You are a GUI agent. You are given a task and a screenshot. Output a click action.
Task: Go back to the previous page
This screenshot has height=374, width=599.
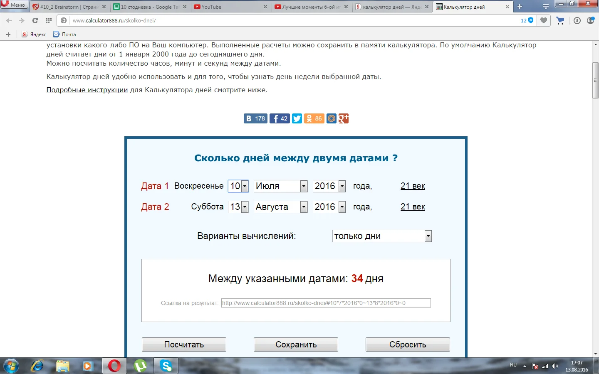point(9,20)
